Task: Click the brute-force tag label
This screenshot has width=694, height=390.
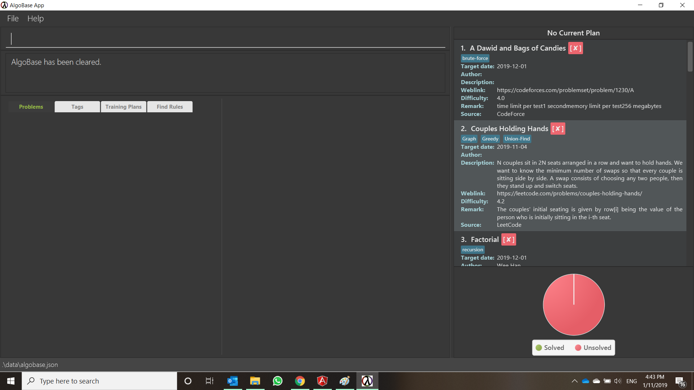Action: pyautogui.click(x=475, y=58)
